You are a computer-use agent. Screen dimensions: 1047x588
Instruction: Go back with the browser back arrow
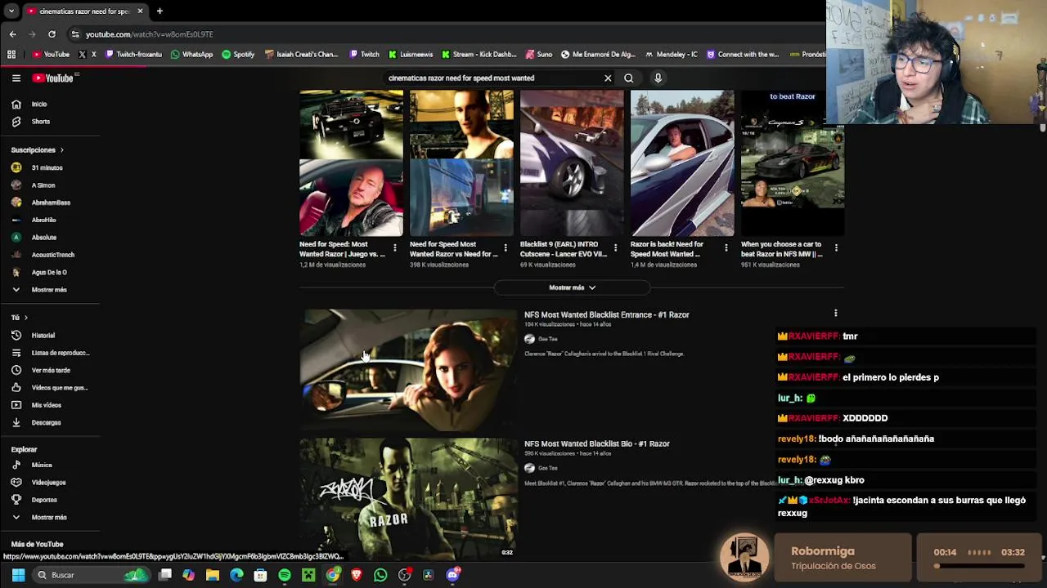(x=13, y=34)
